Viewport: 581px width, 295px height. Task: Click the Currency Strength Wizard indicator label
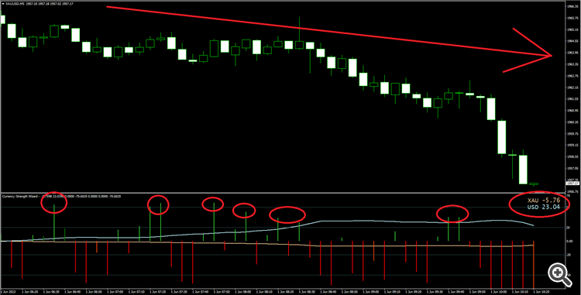click(x=20, y=197)
